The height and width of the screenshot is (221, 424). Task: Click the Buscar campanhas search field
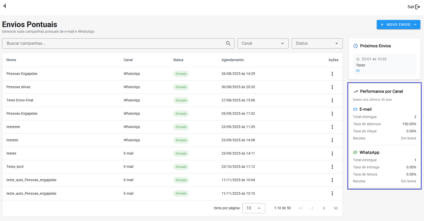(x=112, y=43)
